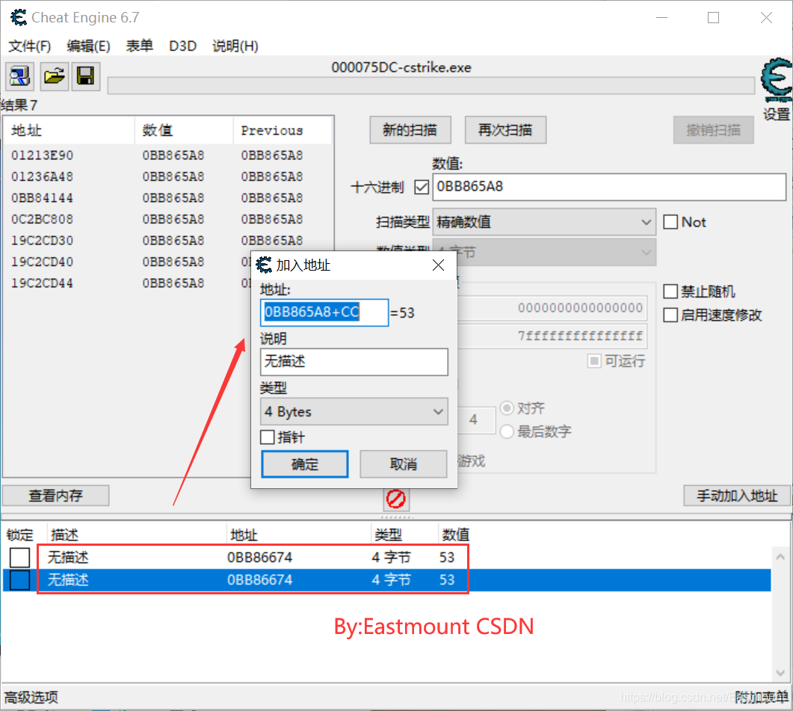793x711 pixels.
Task: Click the address list scrollbar up arrow
Action: point(780,557)
